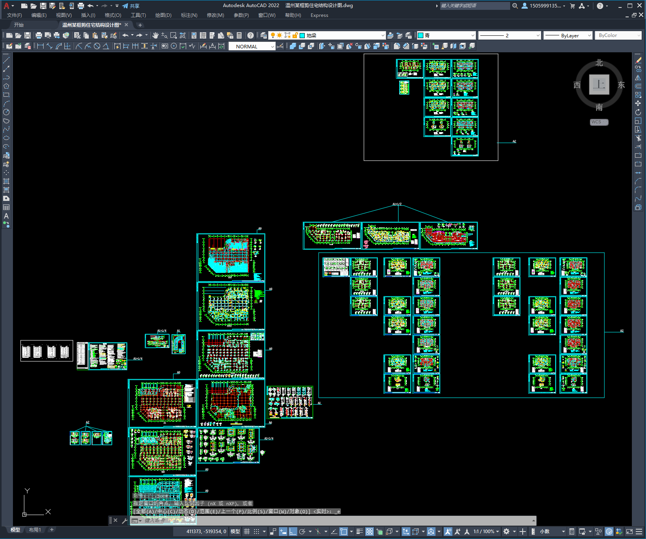Click into the command line input field
646x539 pixels.
tap(334, 521)
